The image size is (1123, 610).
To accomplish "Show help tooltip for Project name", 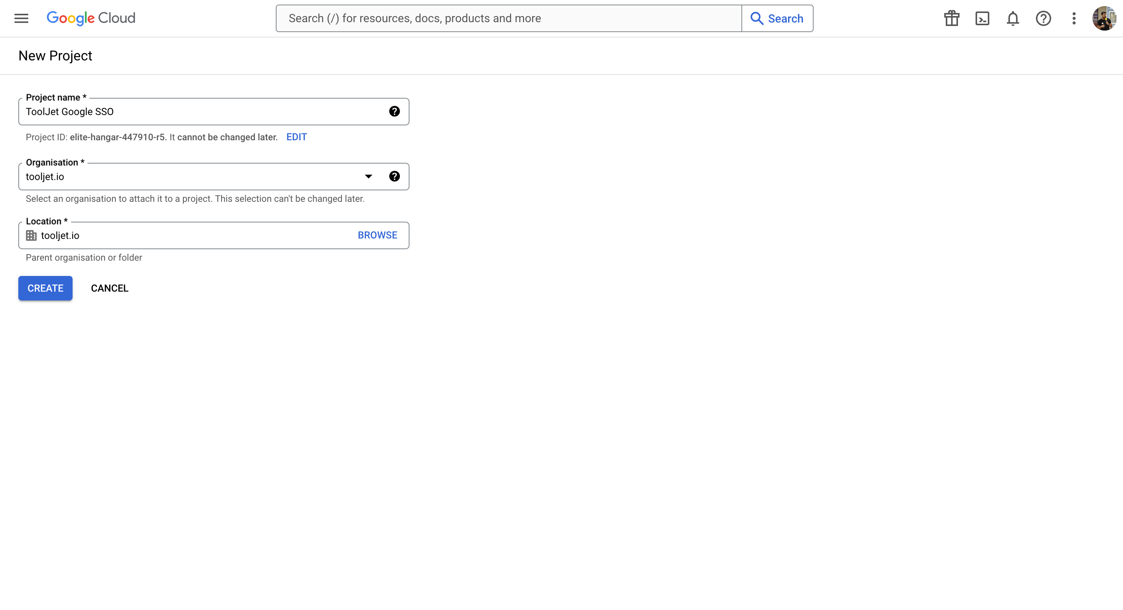I will (394, 112).
